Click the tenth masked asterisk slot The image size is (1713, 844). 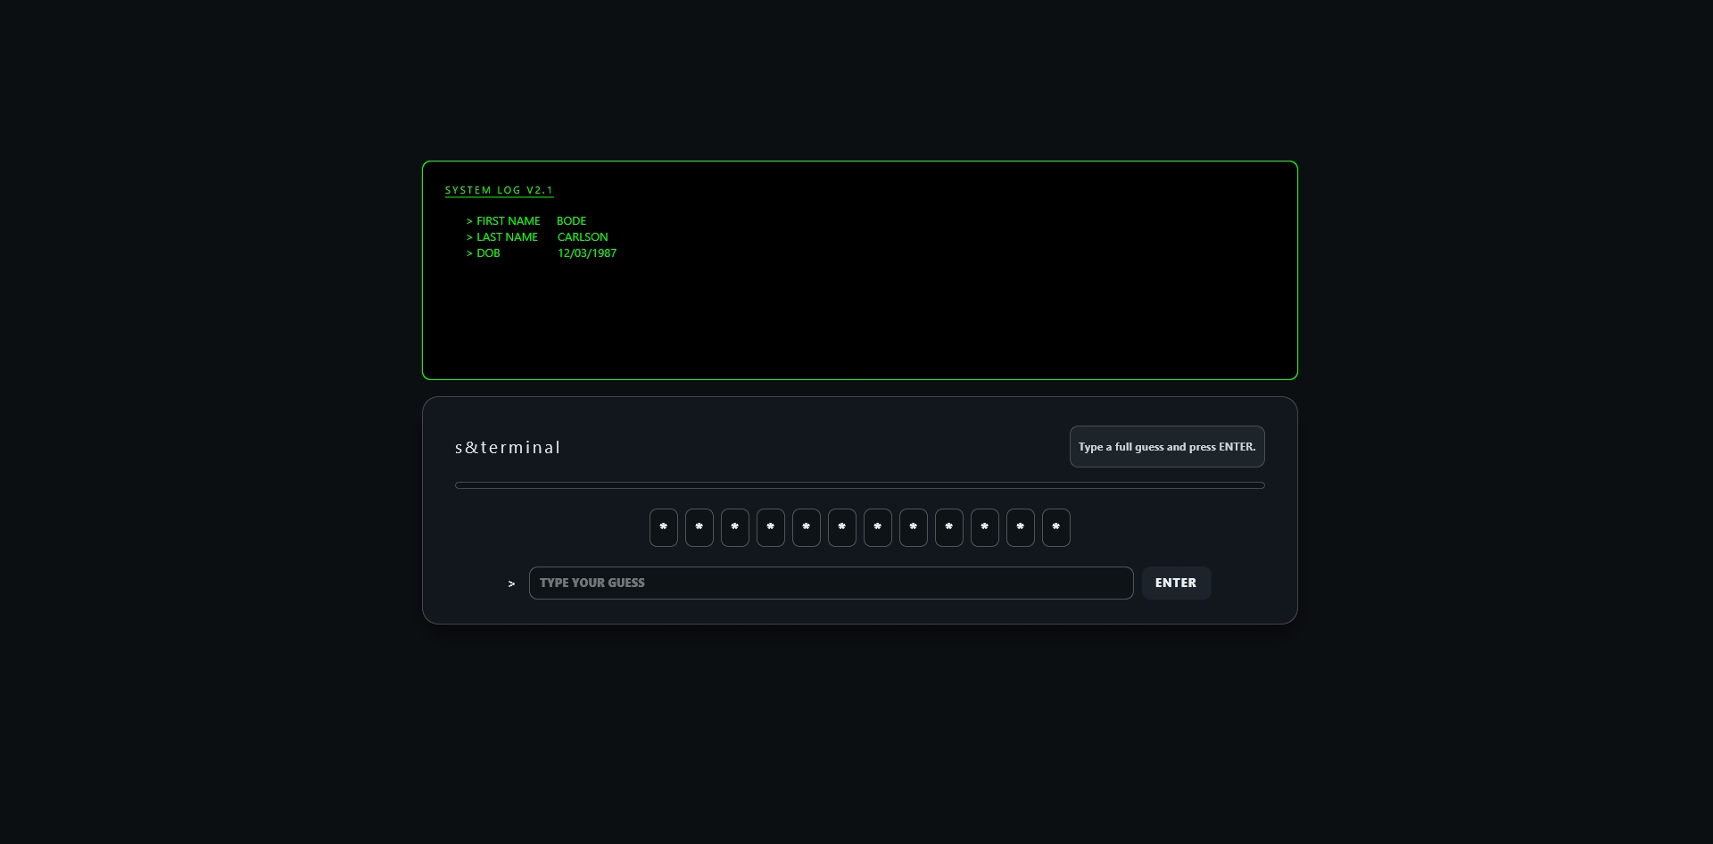coord(984,527)
